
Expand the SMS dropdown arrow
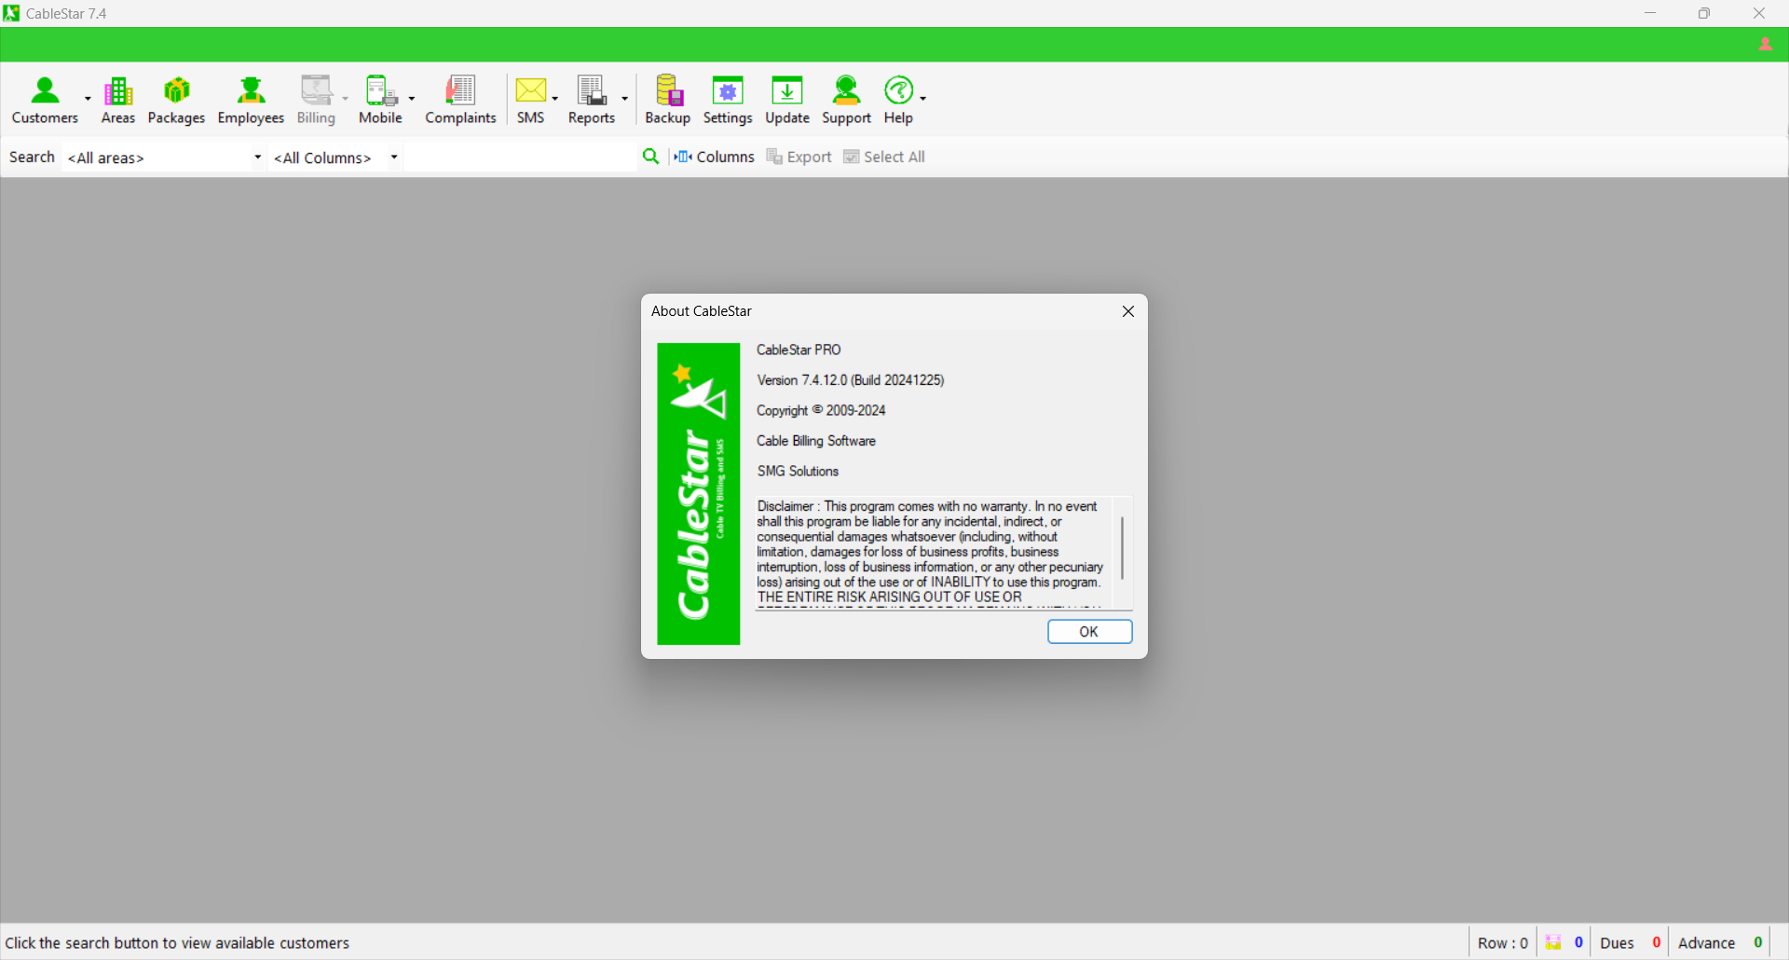(x=555, y=99)
